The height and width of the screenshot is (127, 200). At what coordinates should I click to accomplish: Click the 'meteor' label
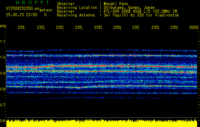coord(46,10)
